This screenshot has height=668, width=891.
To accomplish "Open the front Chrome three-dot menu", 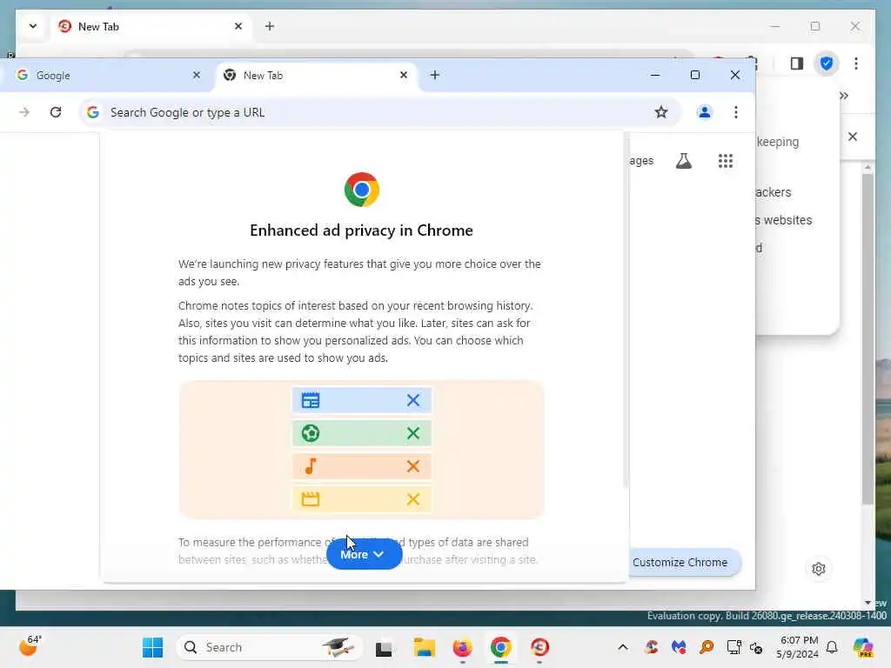I will [736, 112].
